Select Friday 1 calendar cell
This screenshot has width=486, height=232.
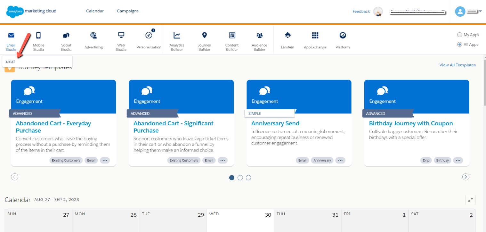tap(375, 220)
